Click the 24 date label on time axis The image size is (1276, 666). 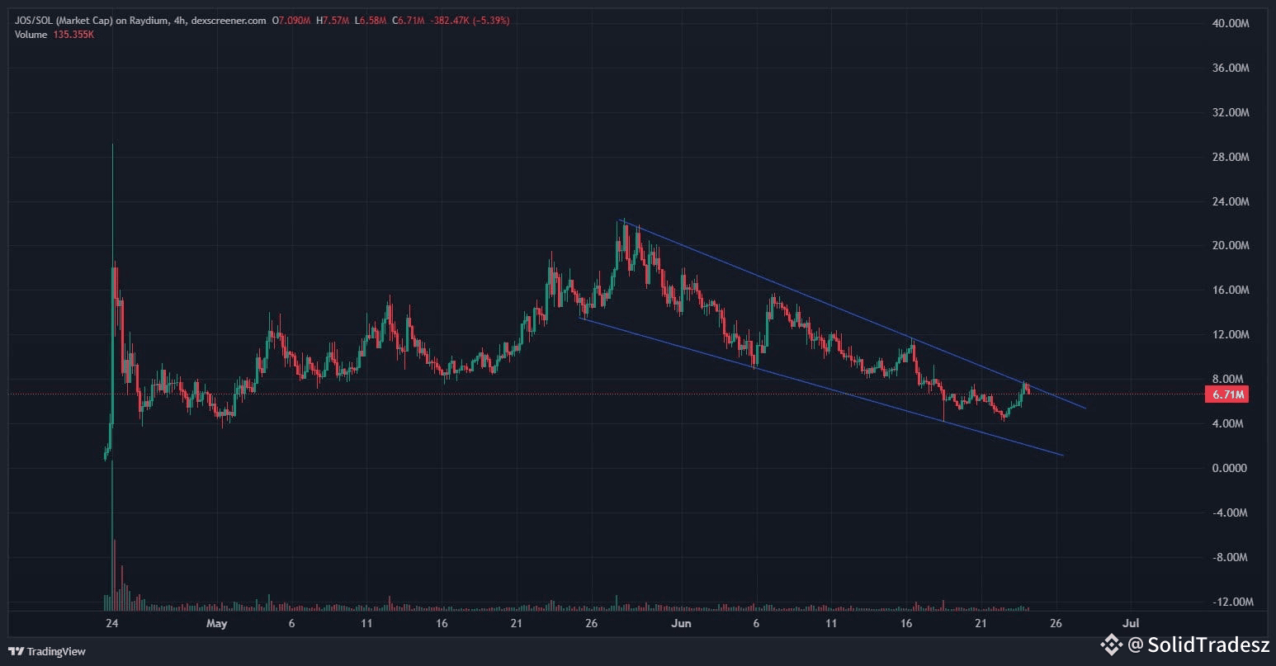[111, 623]
